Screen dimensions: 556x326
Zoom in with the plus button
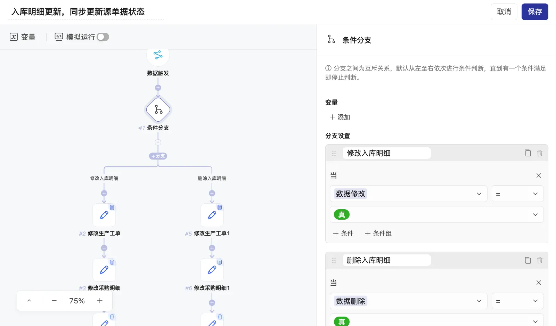click(x=100, y=301)
